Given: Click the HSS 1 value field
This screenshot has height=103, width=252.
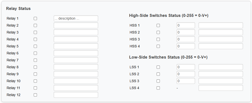Looking at the screenshot, I should pos(186,25).
